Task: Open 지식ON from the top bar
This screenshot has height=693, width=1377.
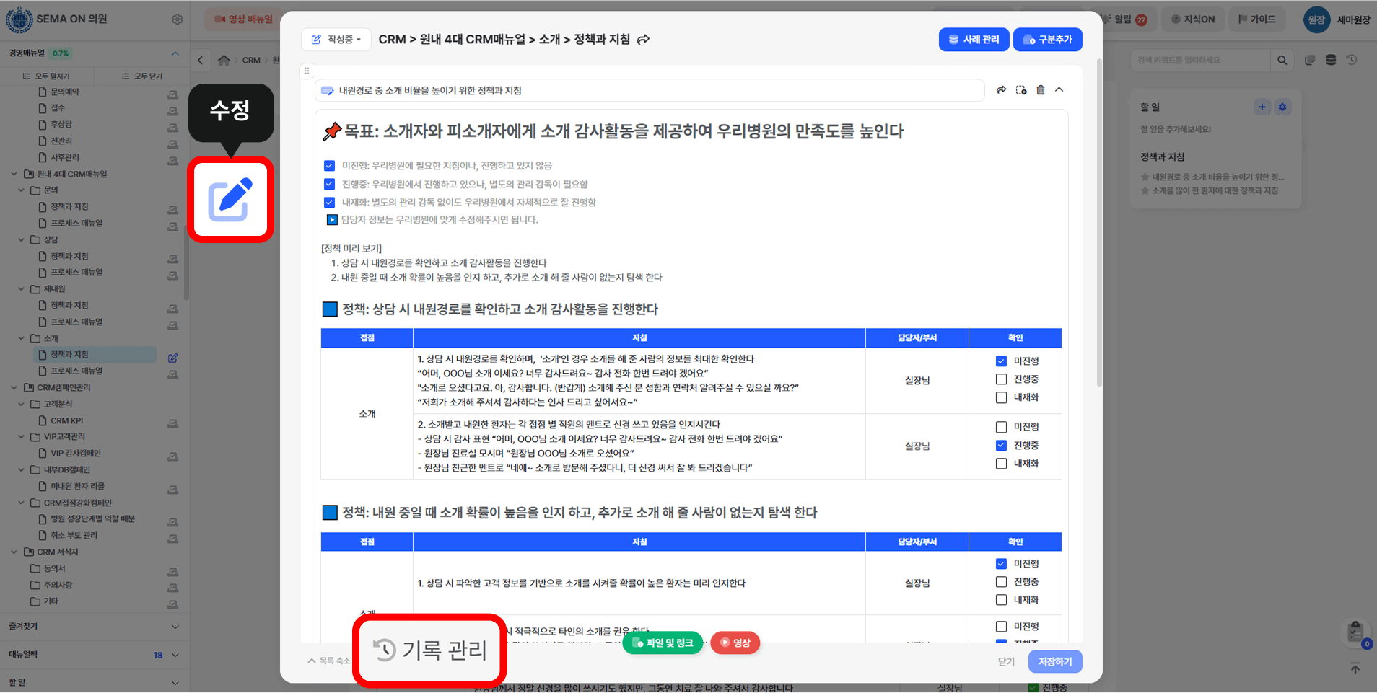Action: click(1193, 19)
